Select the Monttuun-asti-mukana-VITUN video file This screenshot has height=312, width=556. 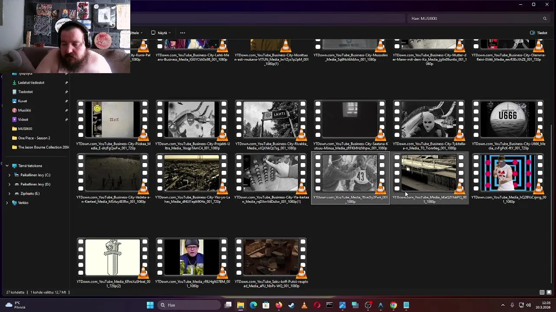271,52
